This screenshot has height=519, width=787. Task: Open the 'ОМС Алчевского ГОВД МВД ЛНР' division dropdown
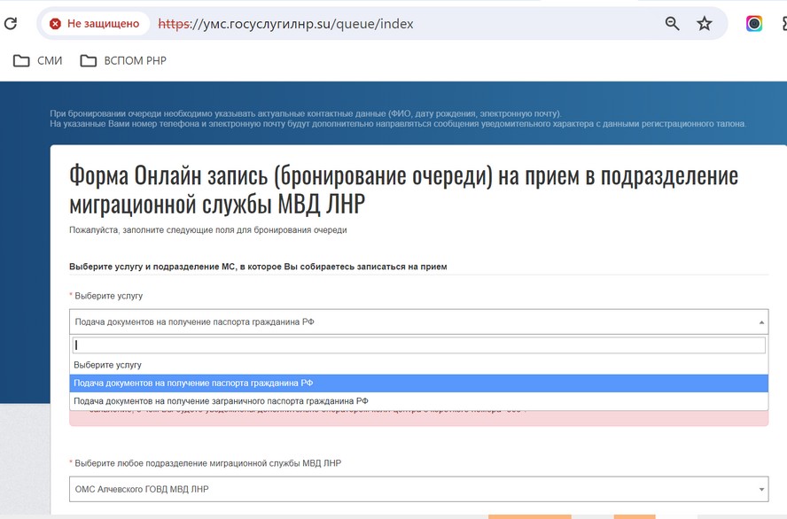(418, 489)
